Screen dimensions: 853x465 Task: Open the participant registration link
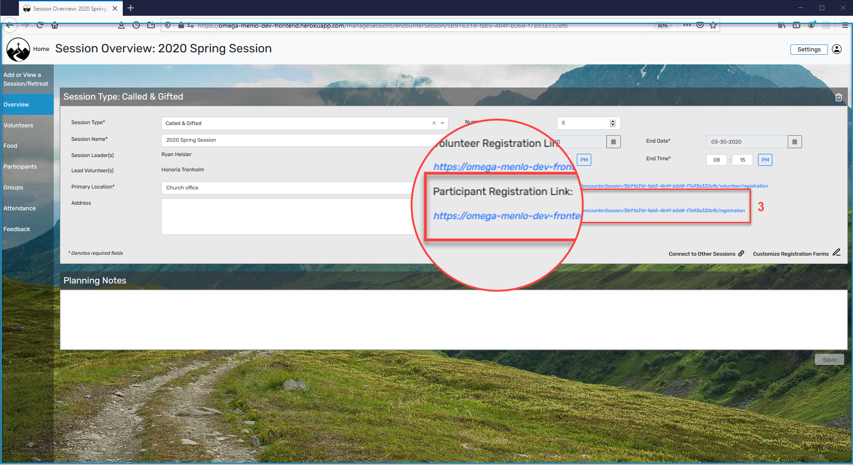[x=663, y=211]
